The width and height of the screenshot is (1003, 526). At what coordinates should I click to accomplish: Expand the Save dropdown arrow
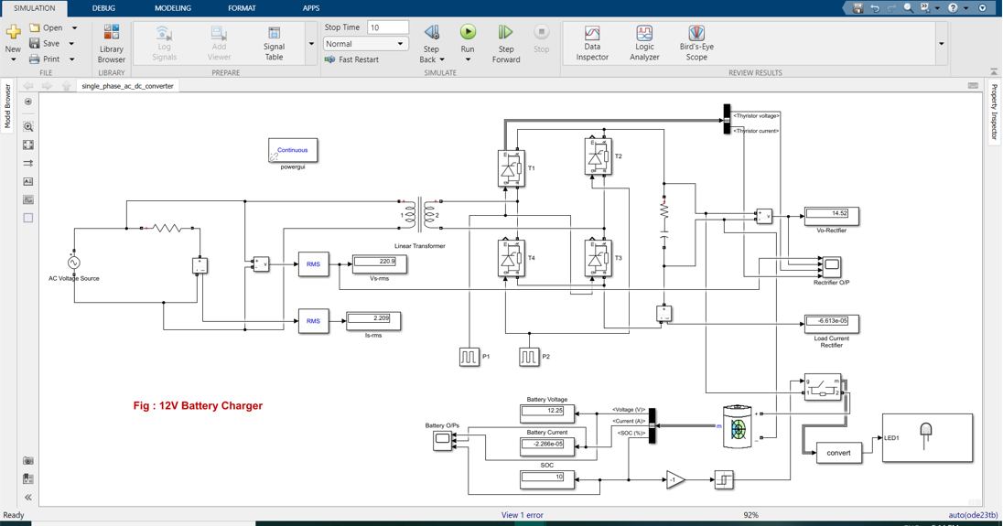(71, 44)
